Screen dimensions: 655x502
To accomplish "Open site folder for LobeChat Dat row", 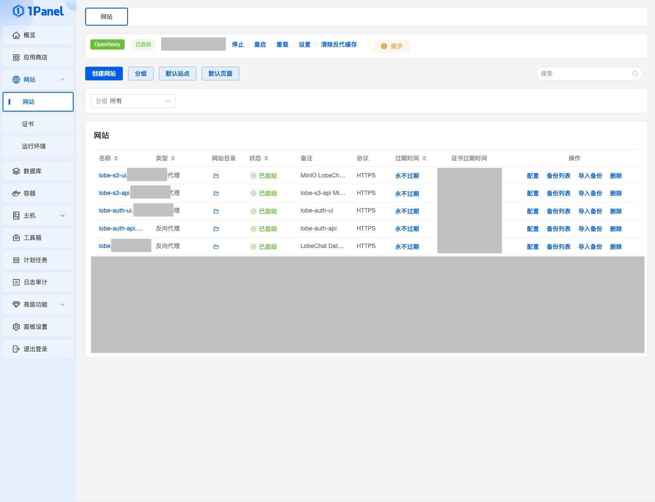I will click(x=216, y=247).
